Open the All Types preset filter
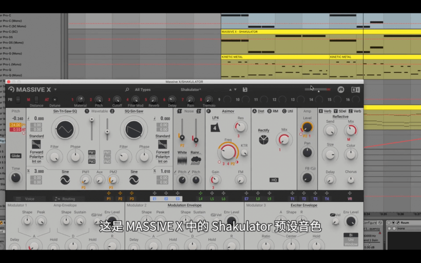Screen dimensions: 421x263 tap(143, 90)
